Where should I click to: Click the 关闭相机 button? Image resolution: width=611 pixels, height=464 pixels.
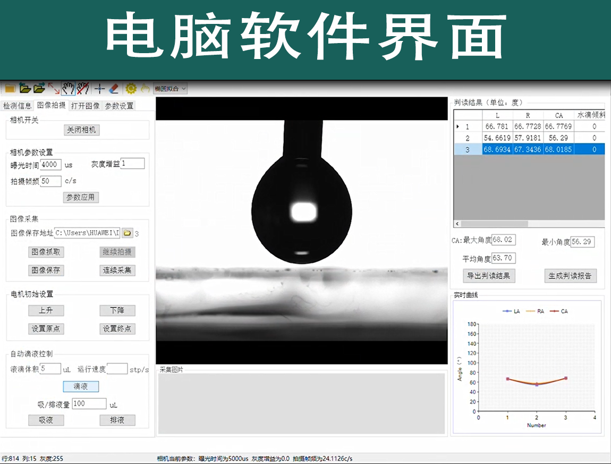[81, 130]
